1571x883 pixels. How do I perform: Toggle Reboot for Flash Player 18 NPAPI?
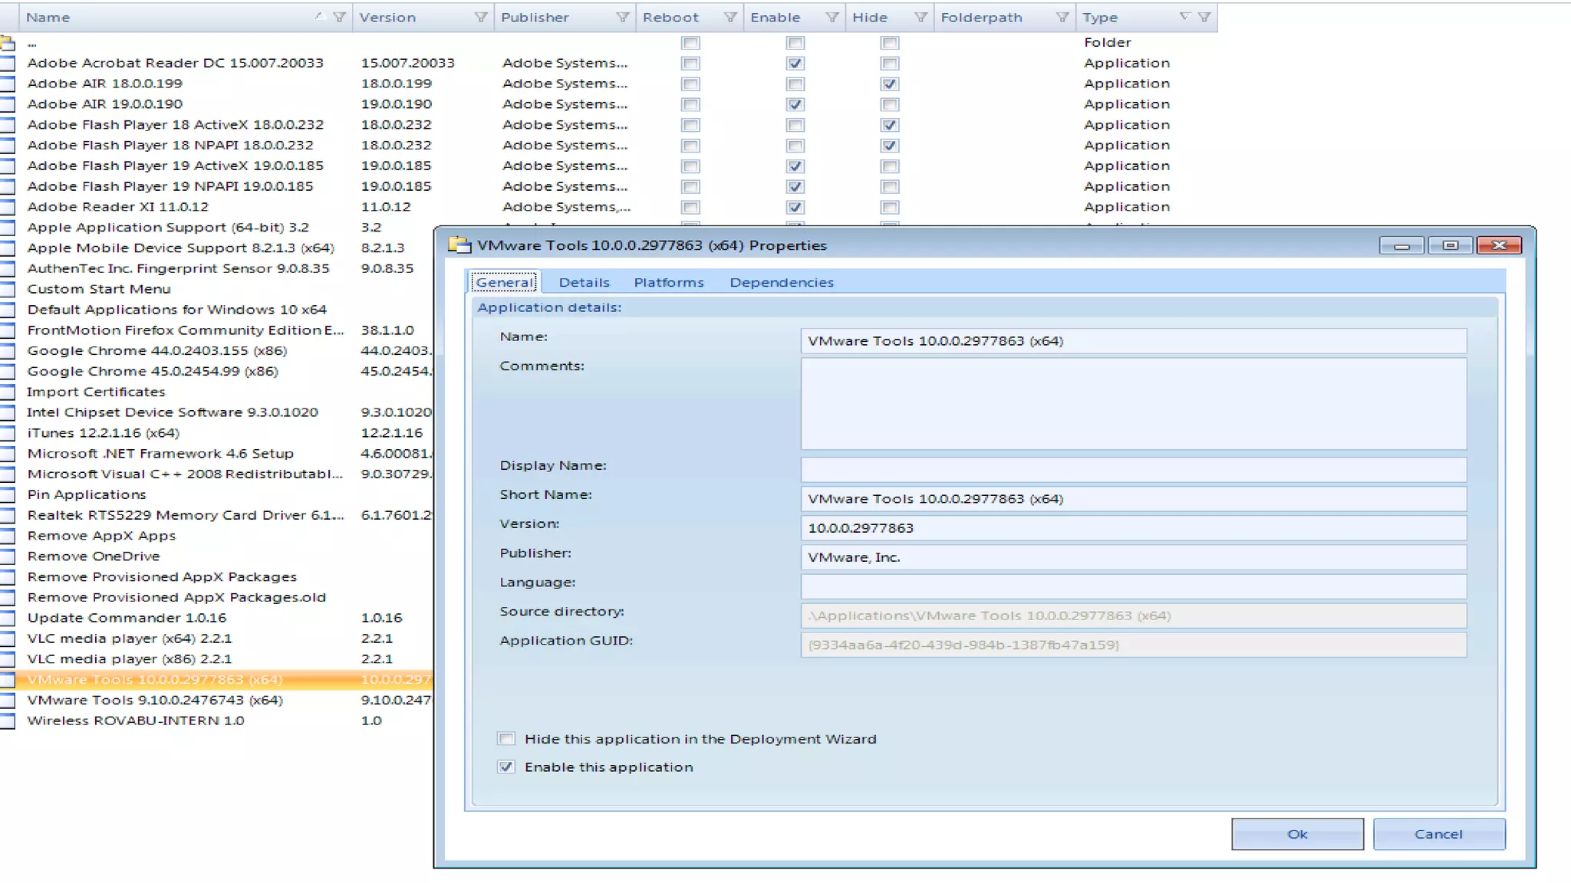[690, 146]
